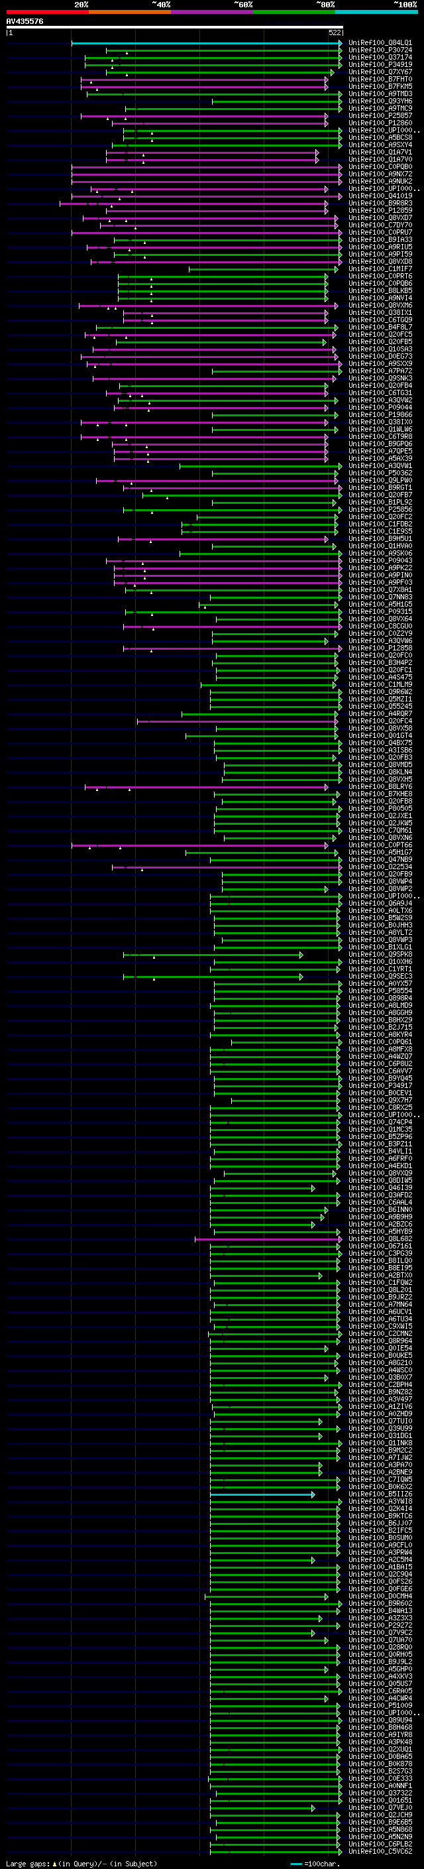Click UniRef100_C1MIF7 subject label
Image resolution: width=424 pixels, height=1869 pixels.
coord(380,269)
